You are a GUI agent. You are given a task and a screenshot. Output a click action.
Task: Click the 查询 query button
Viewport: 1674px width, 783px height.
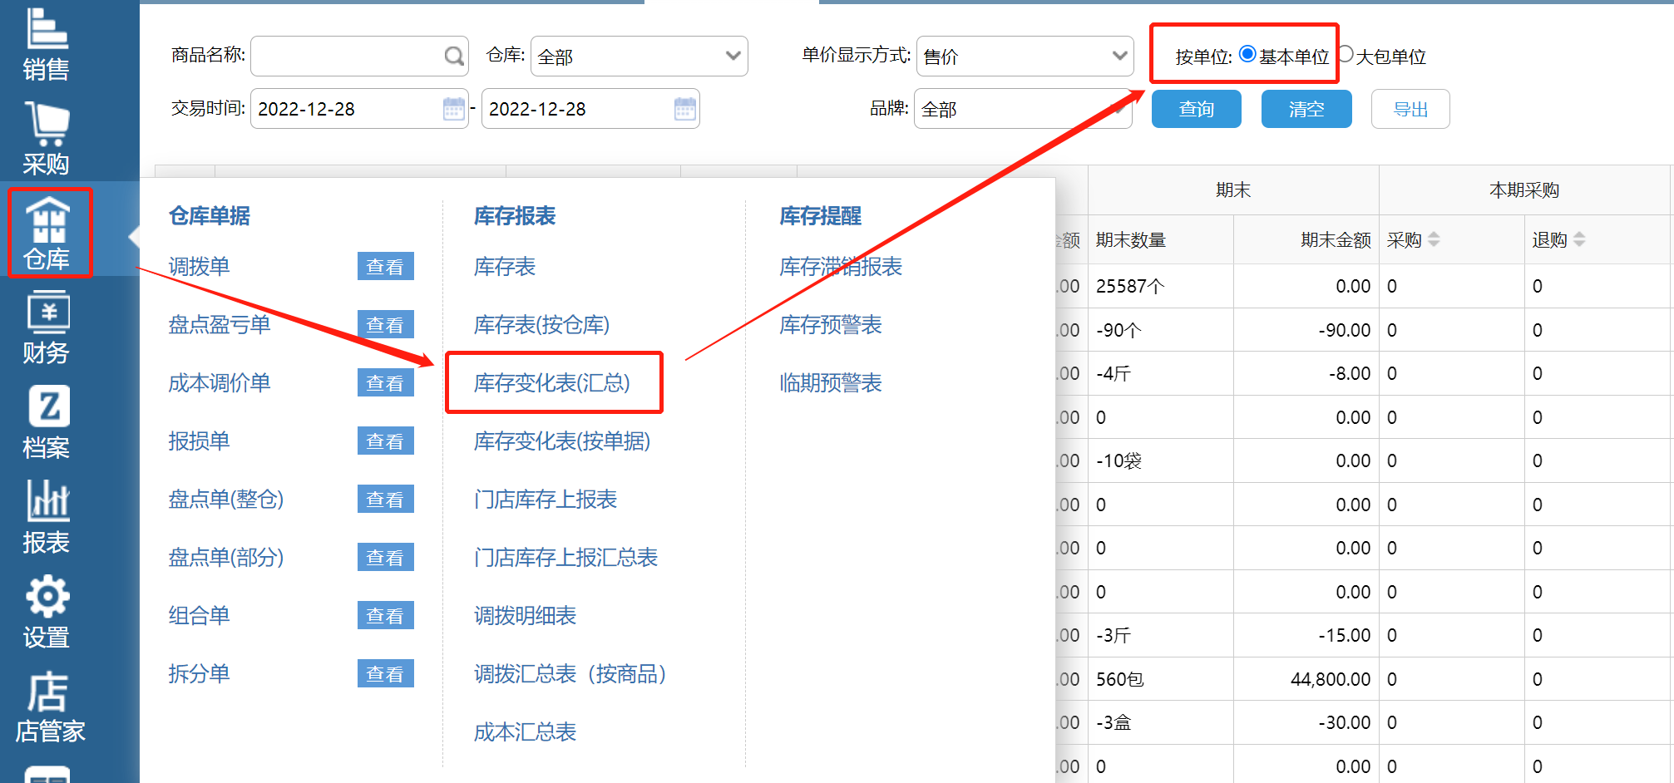point(1197,109)
